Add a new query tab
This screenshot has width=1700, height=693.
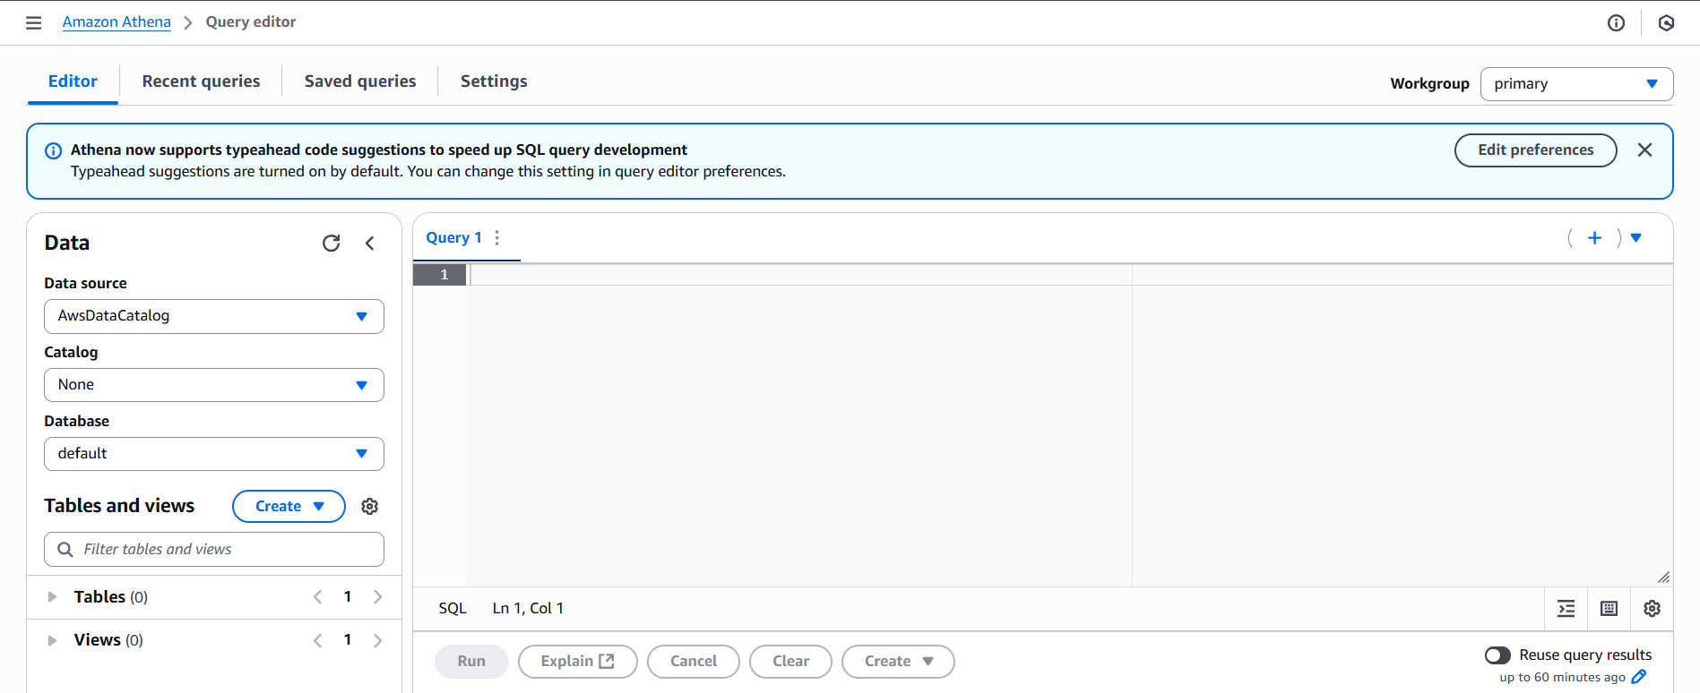coord(1594,237)
